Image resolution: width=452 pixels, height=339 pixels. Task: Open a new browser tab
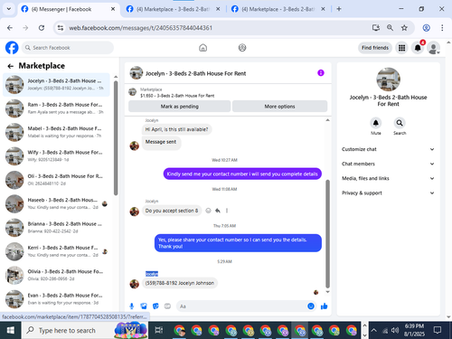(x=339, y=9)
